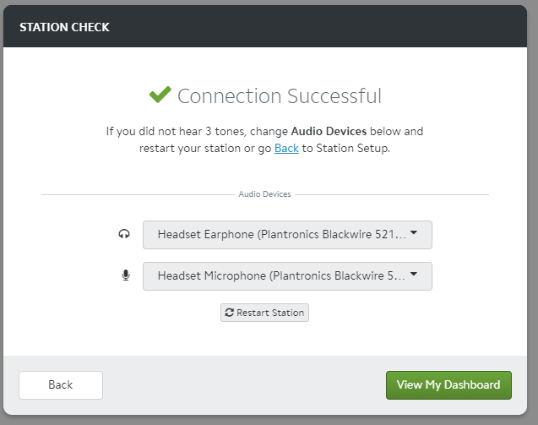Click the green checkmark success icon
This screenshot has height=425, width=538.
coord(160,95)
